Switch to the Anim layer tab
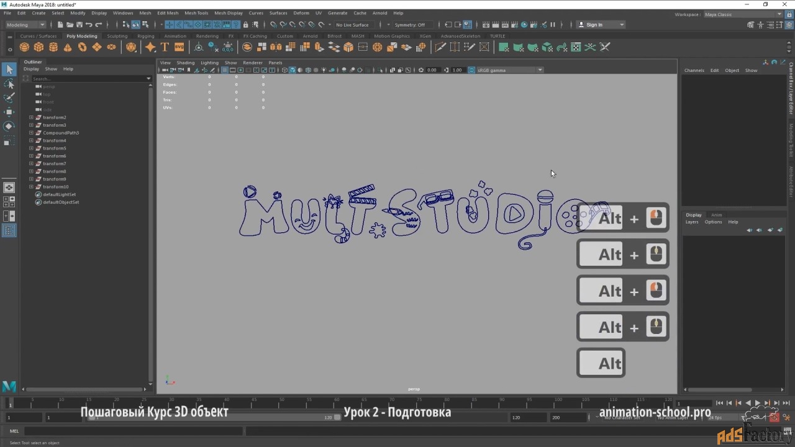 (x=717, y=215)
